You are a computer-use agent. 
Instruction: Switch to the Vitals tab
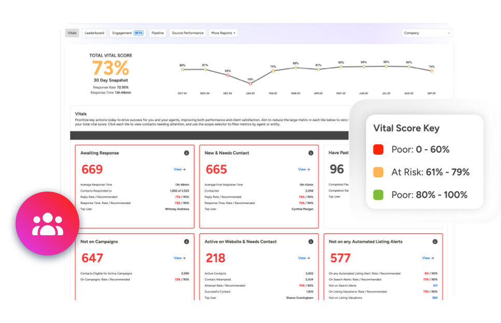point(72,33)
